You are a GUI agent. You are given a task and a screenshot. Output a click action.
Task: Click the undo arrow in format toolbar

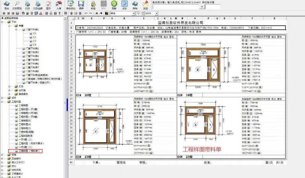click(86, 14)
